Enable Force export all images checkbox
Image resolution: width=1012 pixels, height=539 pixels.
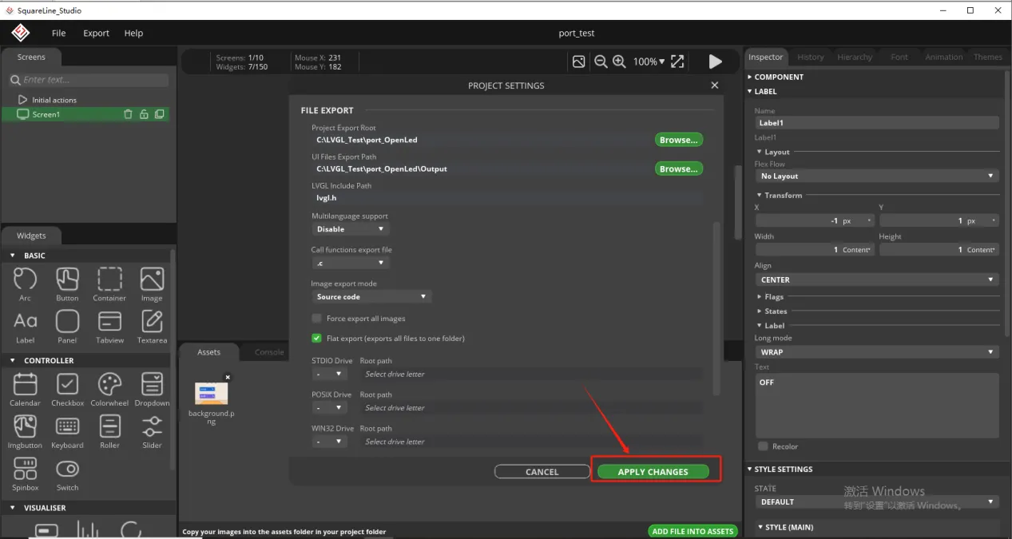point(317,319)
